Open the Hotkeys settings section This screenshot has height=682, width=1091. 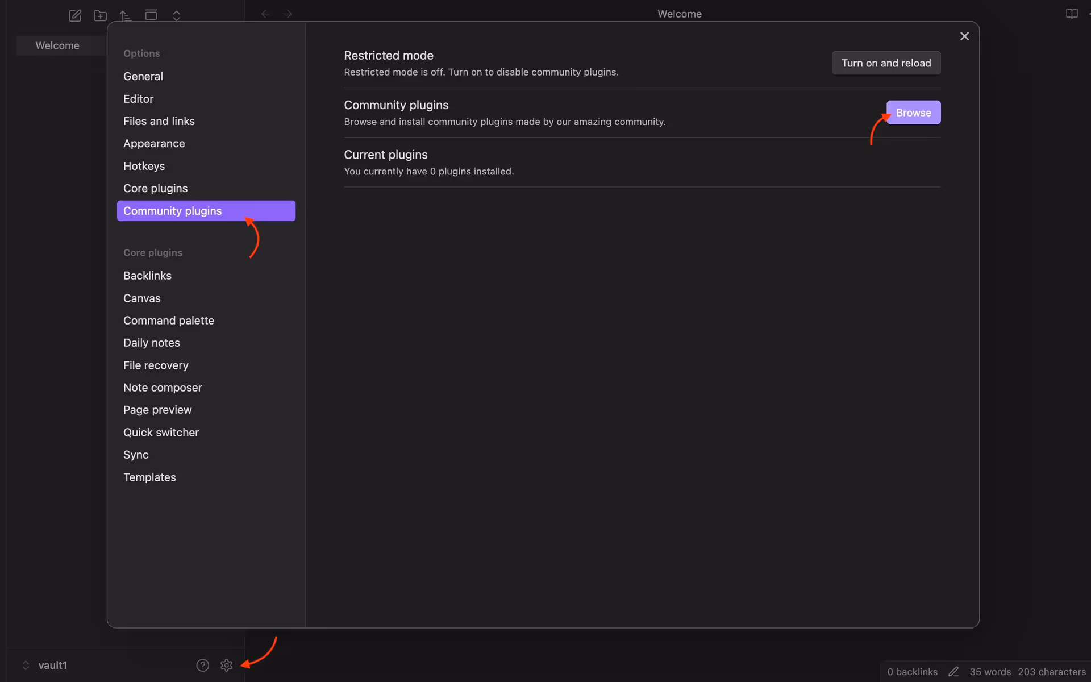click(144, 166)
